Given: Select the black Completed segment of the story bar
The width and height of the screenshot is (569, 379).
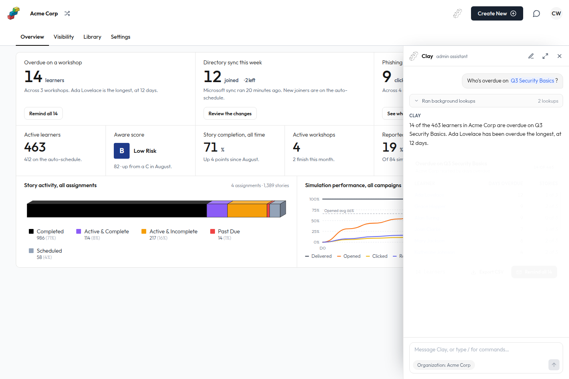Looking at the screenshot, I should point(117,209).
